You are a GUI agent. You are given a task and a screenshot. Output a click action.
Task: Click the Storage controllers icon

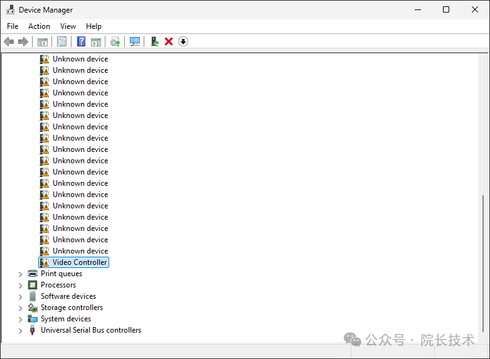pos(33,308)
